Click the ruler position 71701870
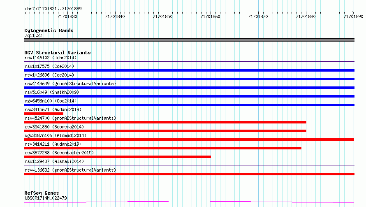The width and height of the screenshot is (366, 207). pyautogui.click(x=258, y=16)
